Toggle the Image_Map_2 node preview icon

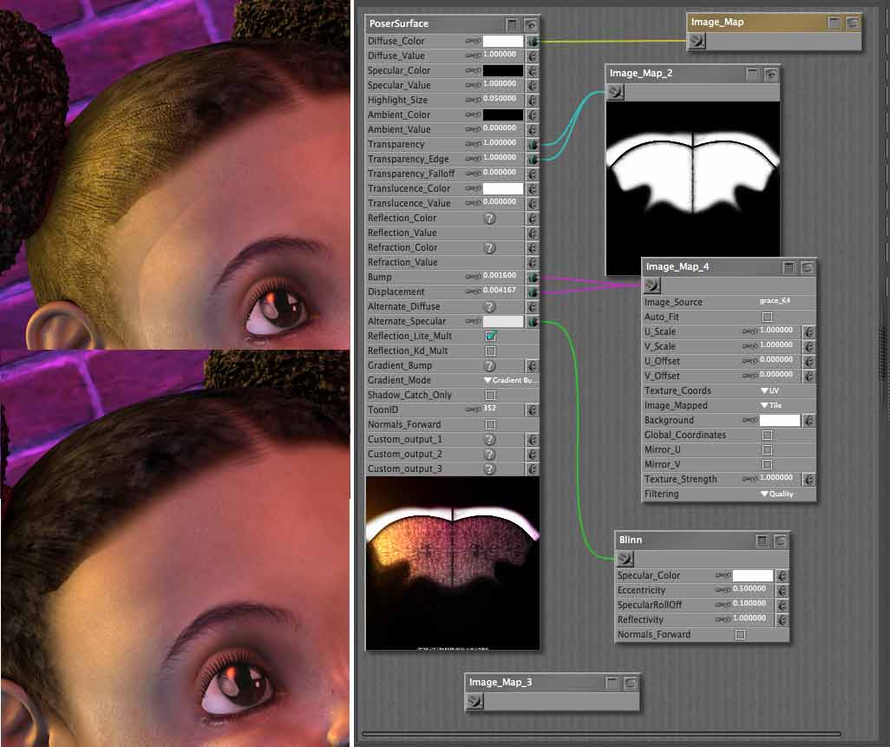(x=771, y=74)
